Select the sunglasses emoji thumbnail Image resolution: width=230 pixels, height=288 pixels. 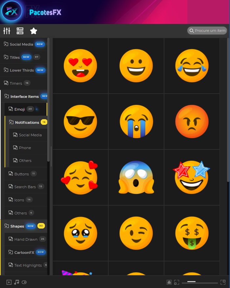pyautogui.click(x=80, y=122)
